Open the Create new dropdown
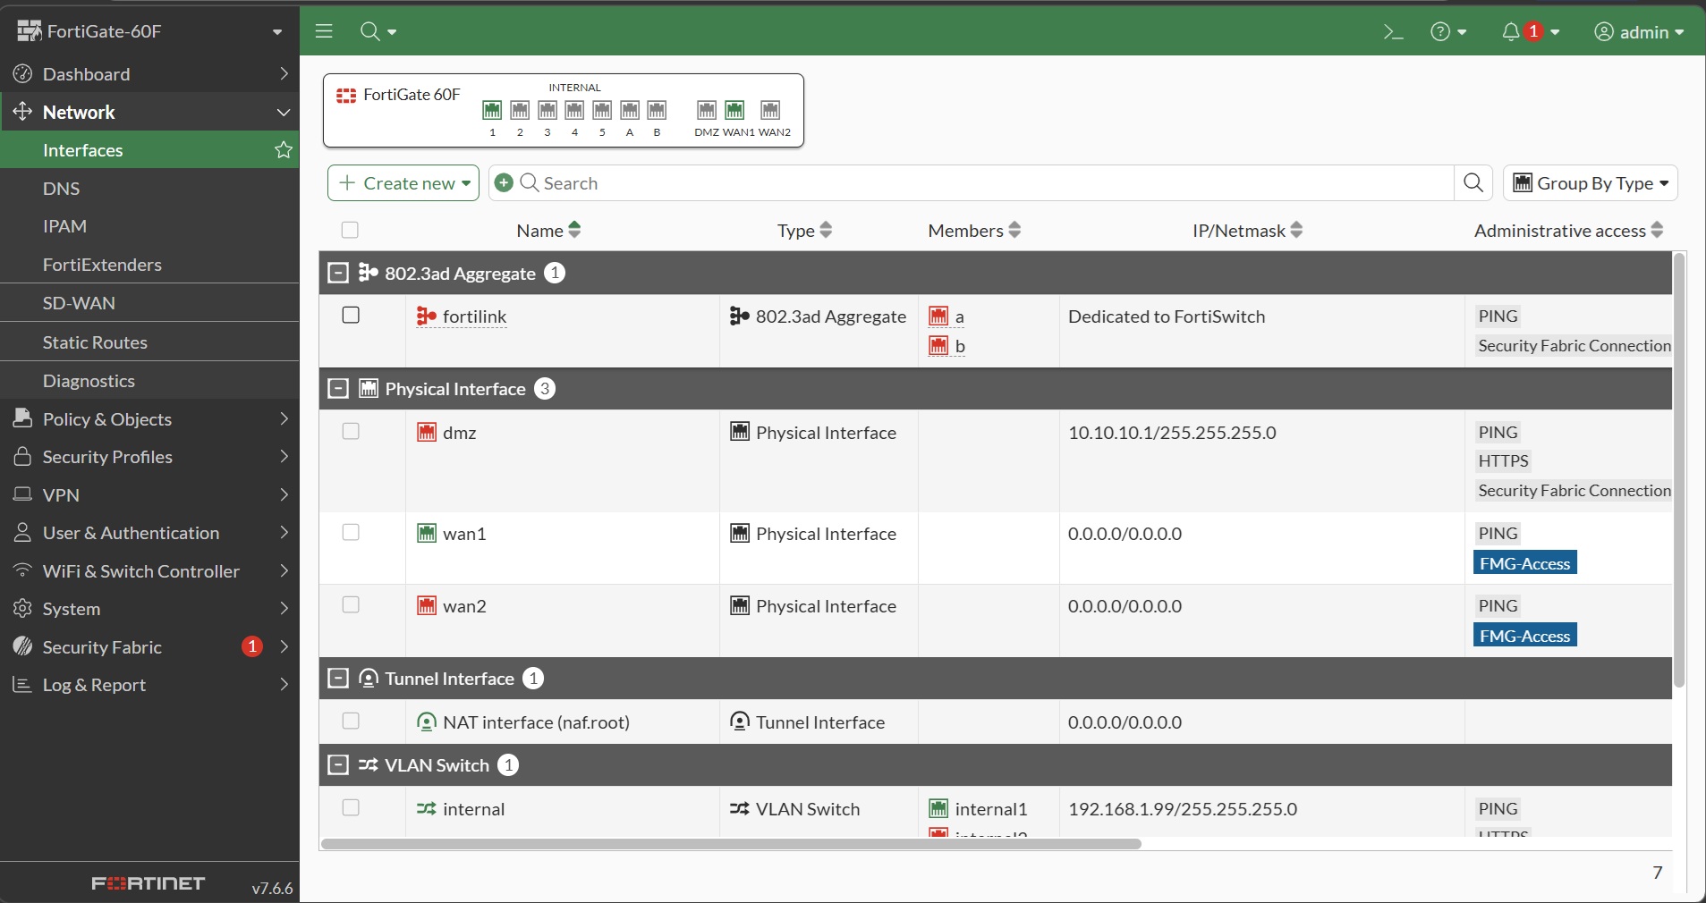This screenshot has height=903, width=1706. pyautogui.click(x=403, y=183)
